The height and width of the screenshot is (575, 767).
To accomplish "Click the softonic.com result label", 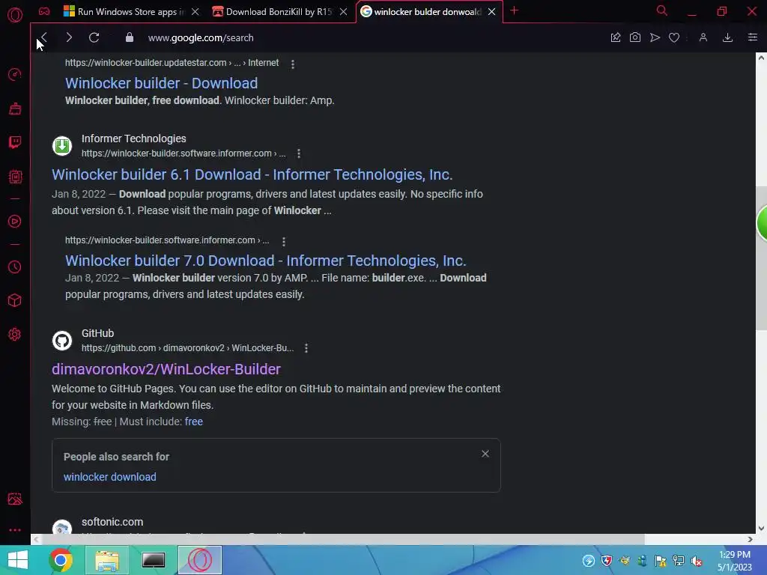I will coord(112,522).
